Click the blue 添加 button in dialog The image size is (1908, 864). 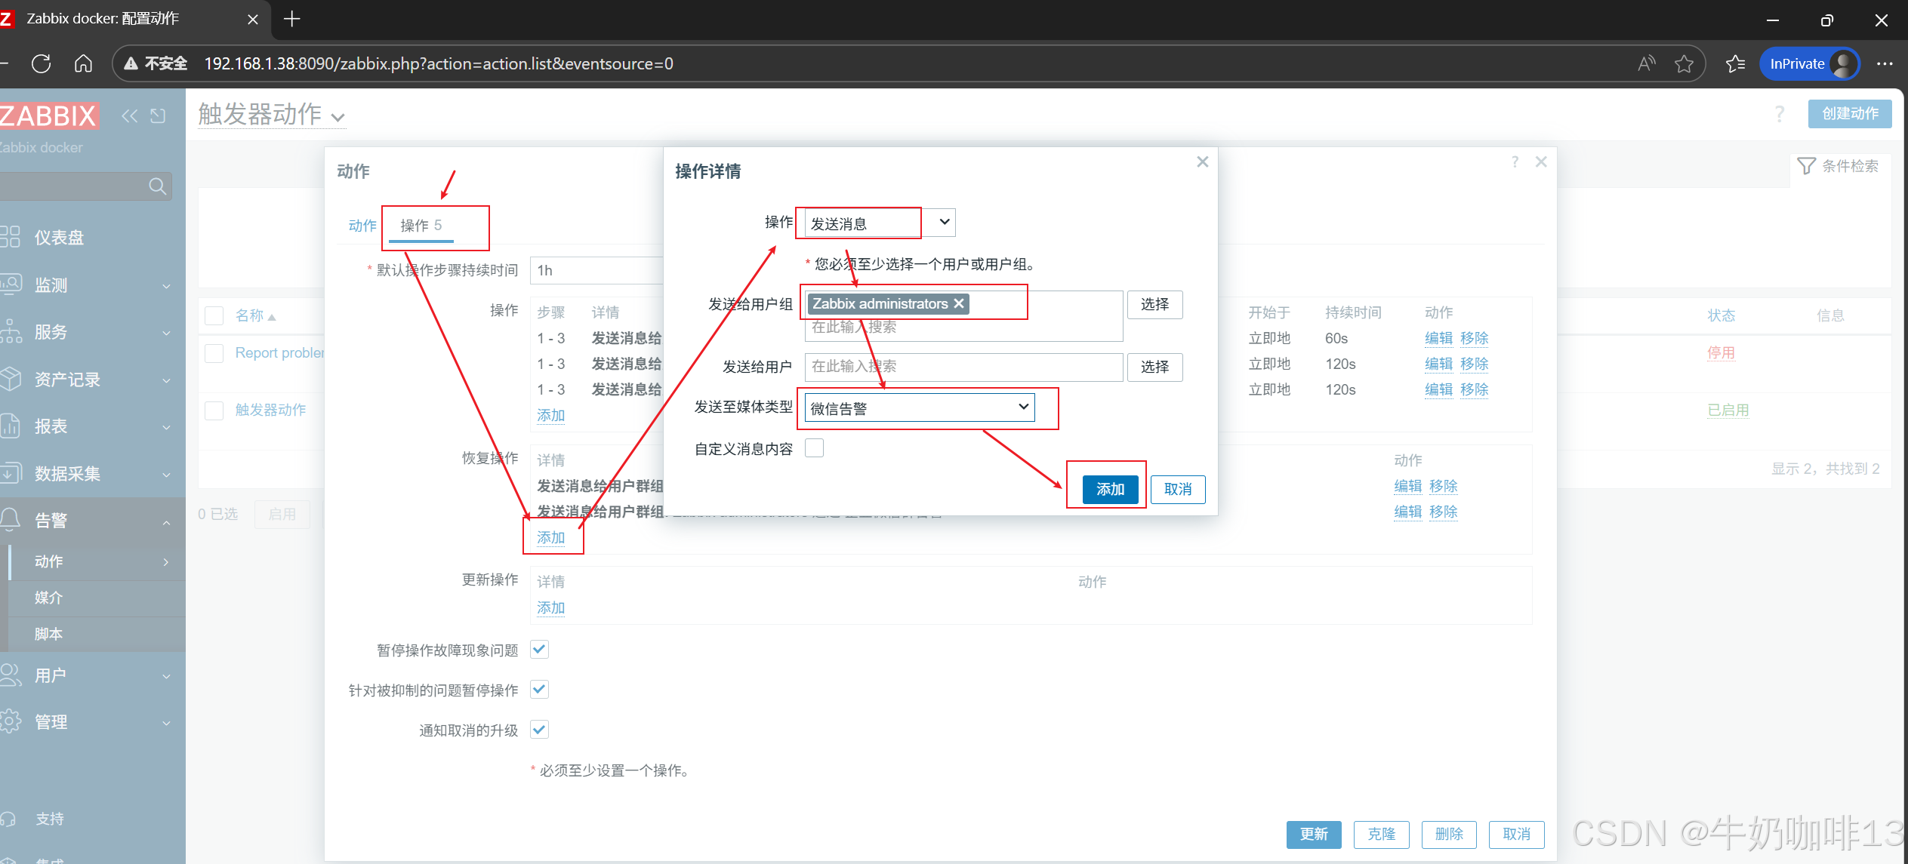(x=1110, y=489)
